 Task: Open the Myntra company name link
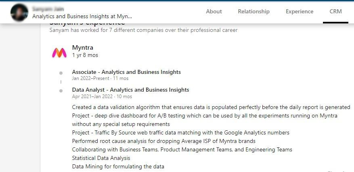click(83, 48)
